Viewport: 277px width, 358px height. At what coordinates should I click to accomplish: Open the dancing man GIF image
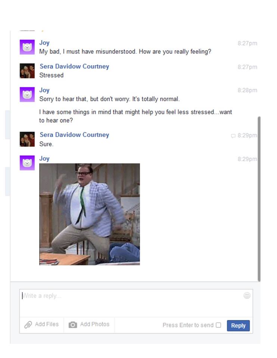tap(90, 214)
